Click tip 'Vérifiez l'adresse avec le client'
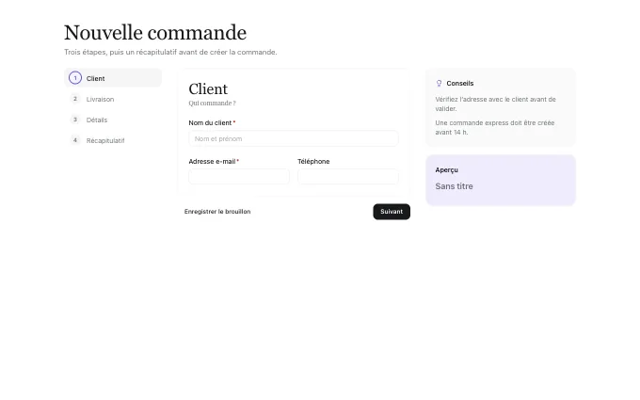640x400 pixels. (495, 104)
